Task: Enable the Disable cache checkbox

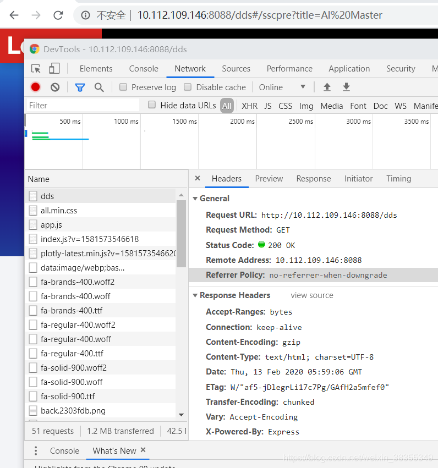Action: pyautogui.click(x=188, y=87)
